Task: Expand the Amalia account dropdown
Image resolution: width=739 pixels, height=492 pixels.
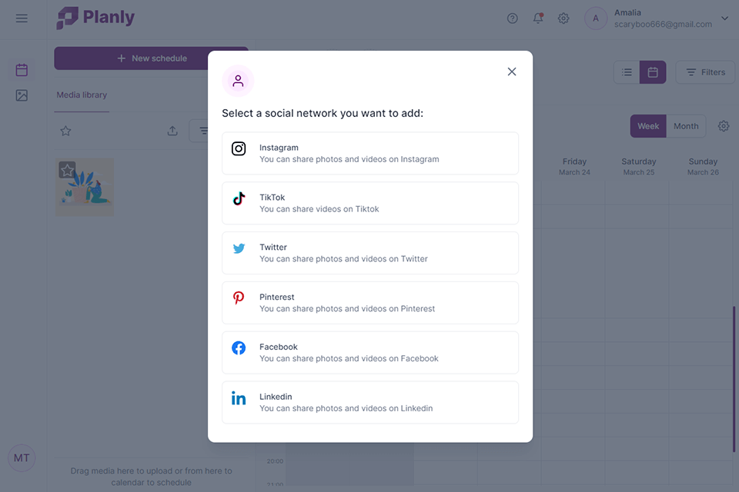Action: tap(724, 18)
